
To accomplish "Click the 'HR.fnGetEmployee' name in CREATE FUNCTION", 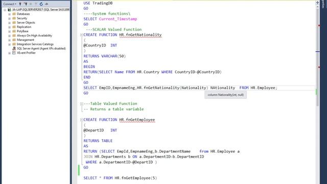I will (137, 120).
